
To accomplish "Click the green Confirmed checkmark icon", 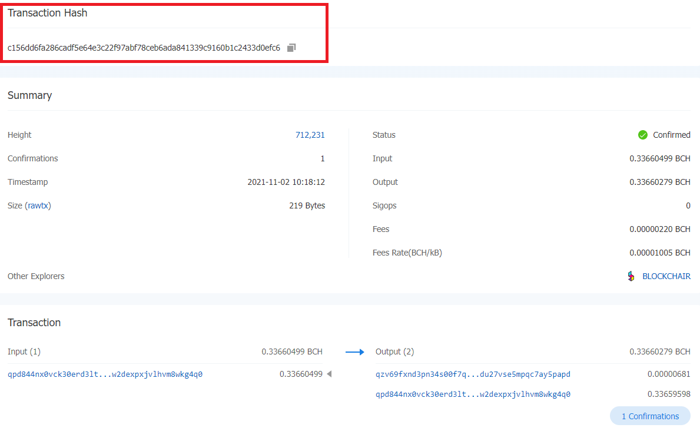I will click(x=643, y=135).
